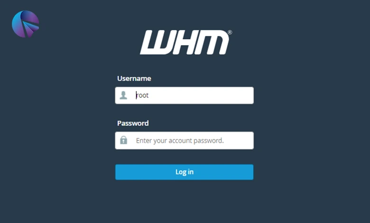Image resolution: width=370 pixels, height=223 pixels.
Task: Click the Password label text
Action: tap(133, 123)
